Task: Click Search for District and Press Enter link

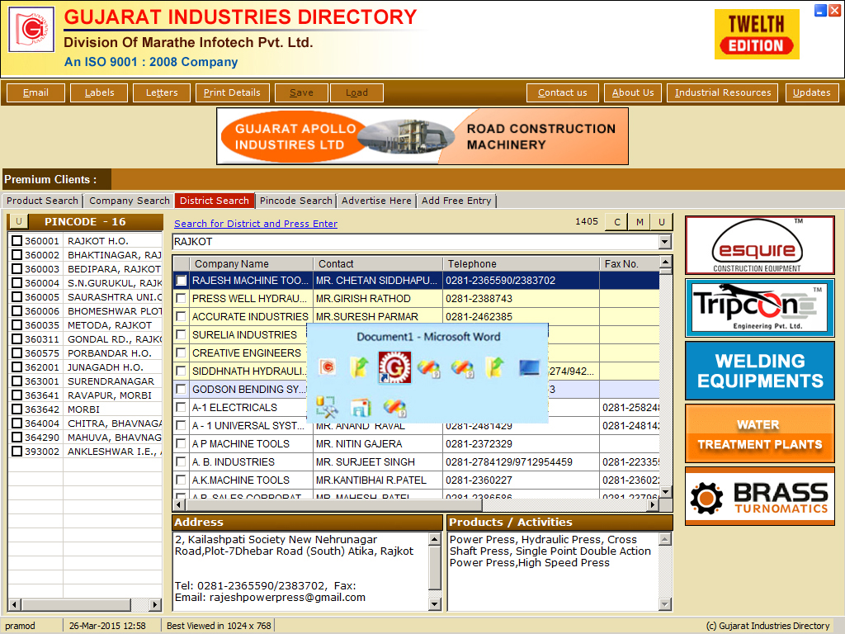Action: click(256, 224)
